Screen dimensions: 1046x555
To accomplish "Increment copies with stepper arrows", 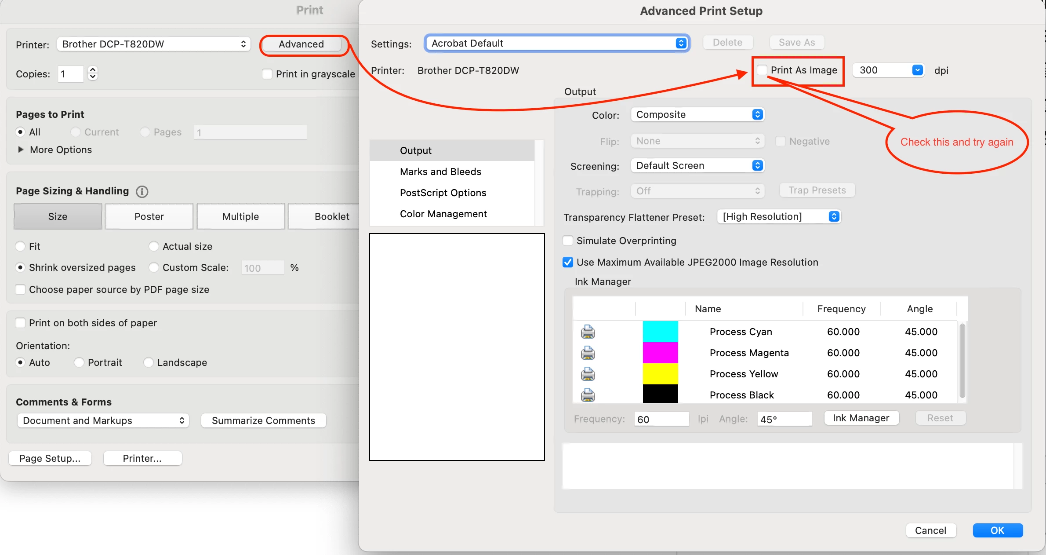I will tap(92, 70).
